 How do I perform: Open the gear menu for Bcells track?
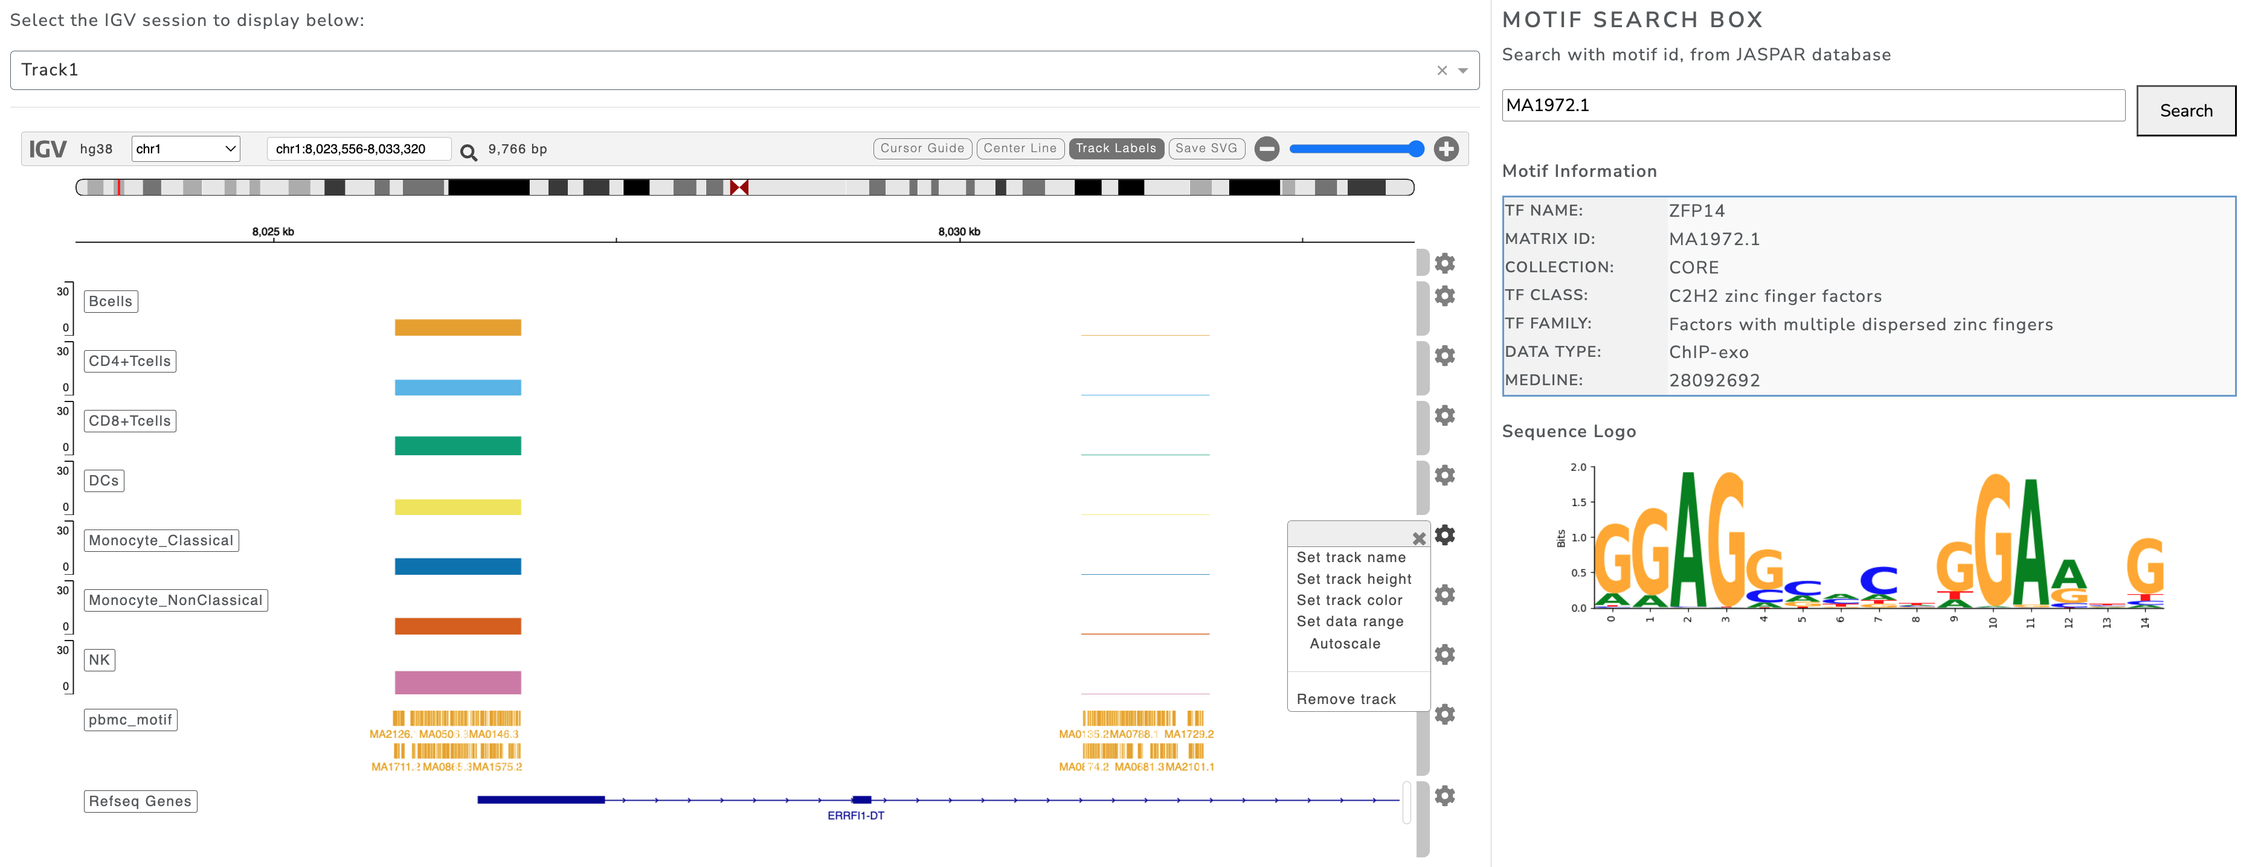[x=1444, y=296]
